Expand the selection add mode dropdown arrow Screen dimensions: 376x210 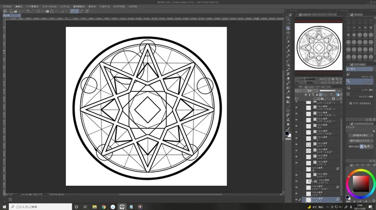point(372,147)
